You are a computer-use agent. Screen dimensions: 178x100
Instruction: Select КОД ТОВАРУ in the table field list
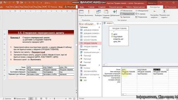(118, 37)
